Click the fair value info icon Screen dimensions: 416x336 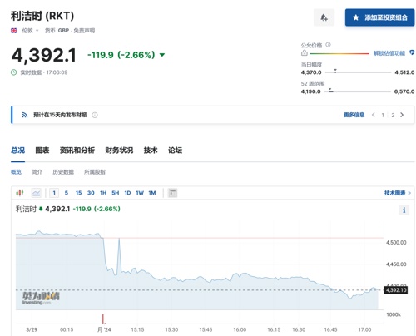pos(328,45)
